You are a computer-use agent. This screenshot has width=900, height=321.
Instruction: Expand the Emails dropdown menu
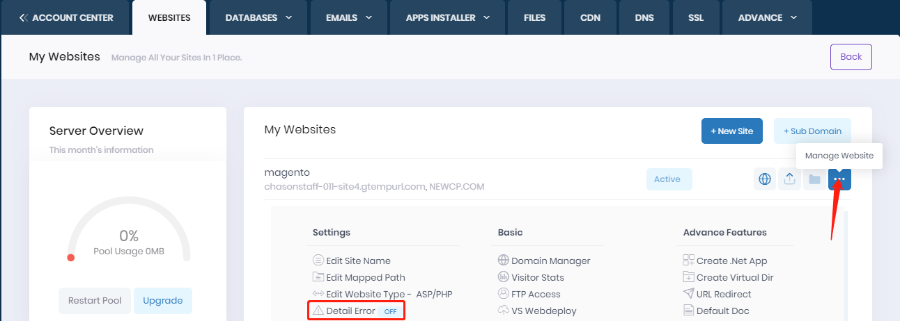[x=349, y=17]
